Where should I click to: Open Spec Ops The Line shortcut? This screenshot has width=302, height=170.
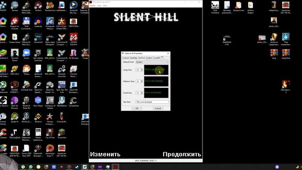62,87
